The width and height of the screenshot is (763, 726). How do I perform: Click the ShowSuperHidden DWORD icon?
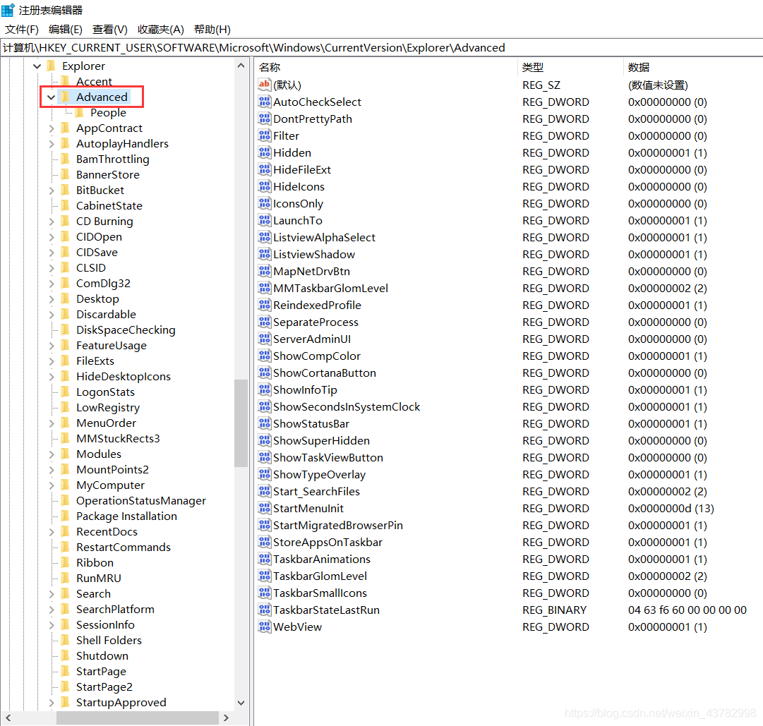point(264,440)
